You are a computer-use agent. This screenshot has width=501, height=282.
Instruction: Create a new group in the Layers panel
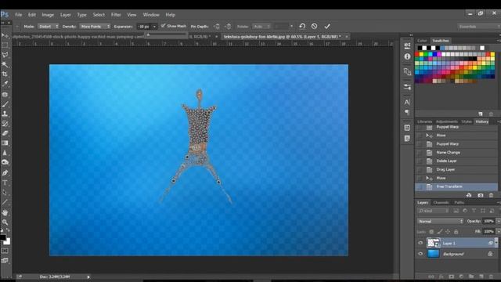(471, 277)
